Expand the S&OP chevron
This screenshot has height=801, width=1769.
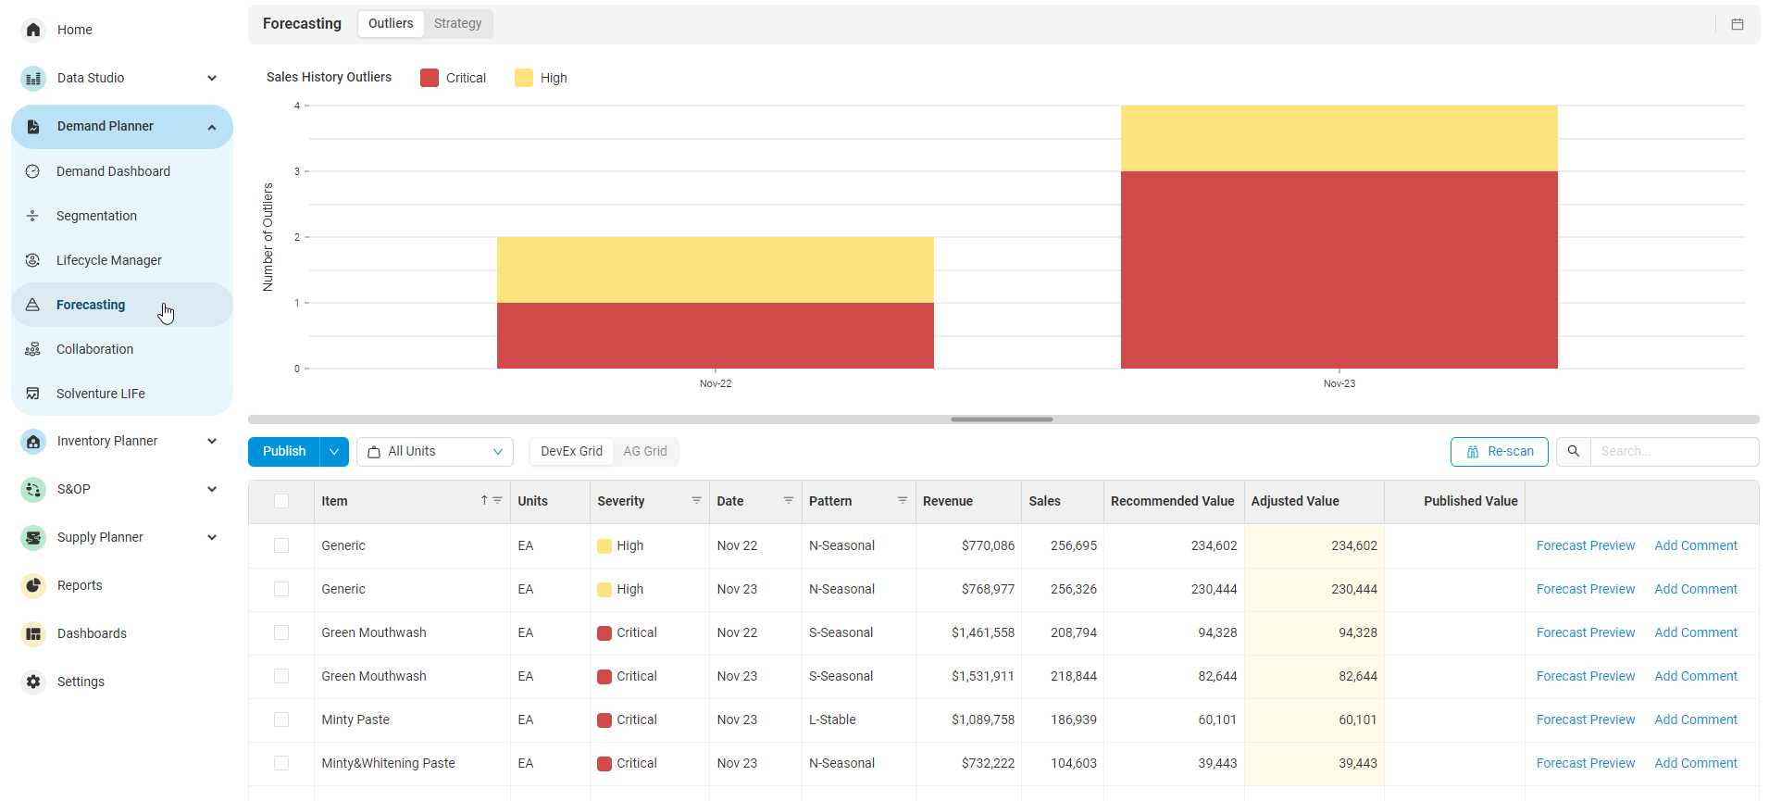pos(212,489)
